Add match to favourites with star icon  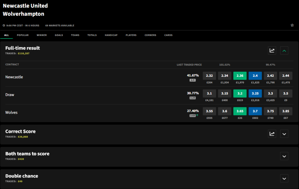(x=292, y=25)
